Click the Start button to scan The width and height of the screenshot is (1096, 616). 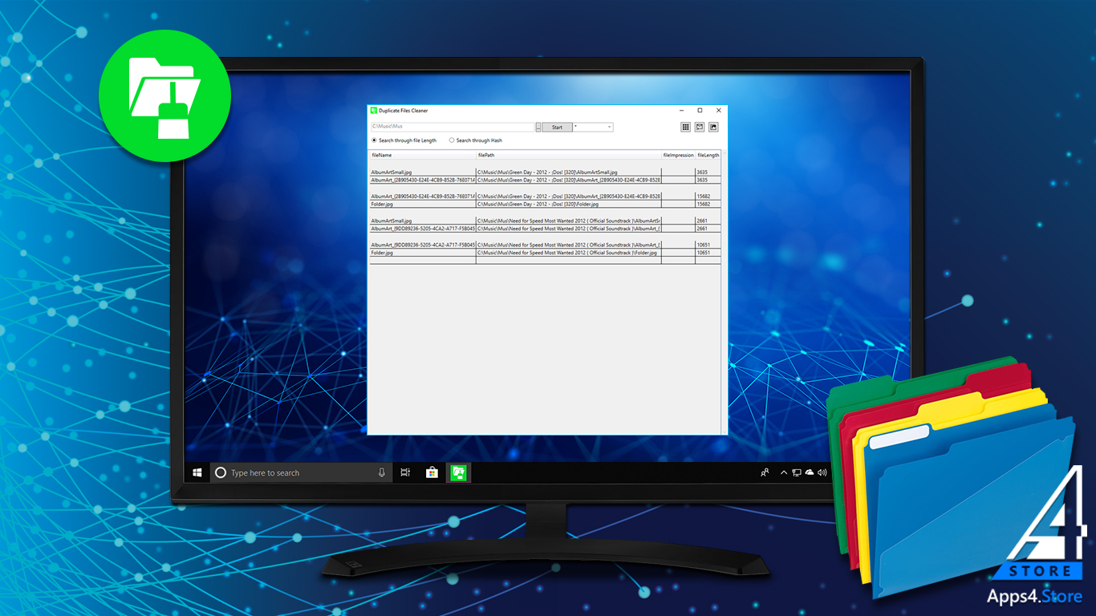(557, 127)
